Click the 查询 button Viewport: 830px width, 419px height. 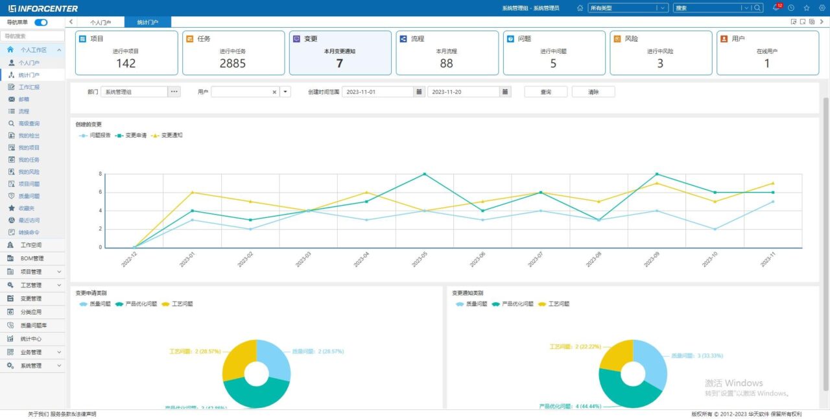[x=546, y=92]
